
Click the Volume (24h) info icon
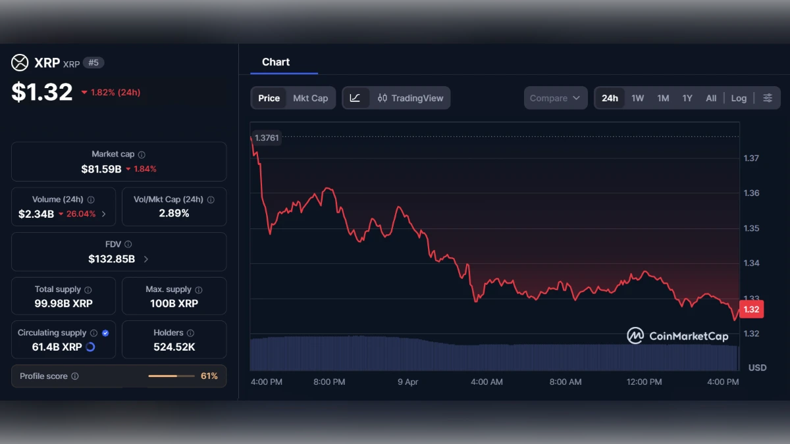92,199
